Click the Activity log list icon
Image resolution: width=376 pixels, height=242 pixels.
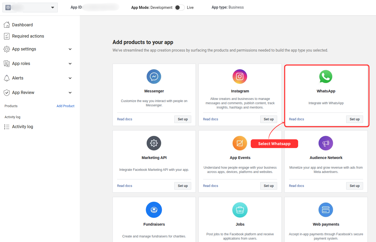[x=7, y=127]
